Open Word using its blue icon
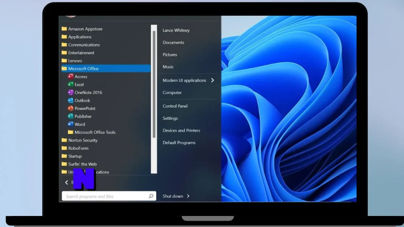404x227 pixels. 70,124
